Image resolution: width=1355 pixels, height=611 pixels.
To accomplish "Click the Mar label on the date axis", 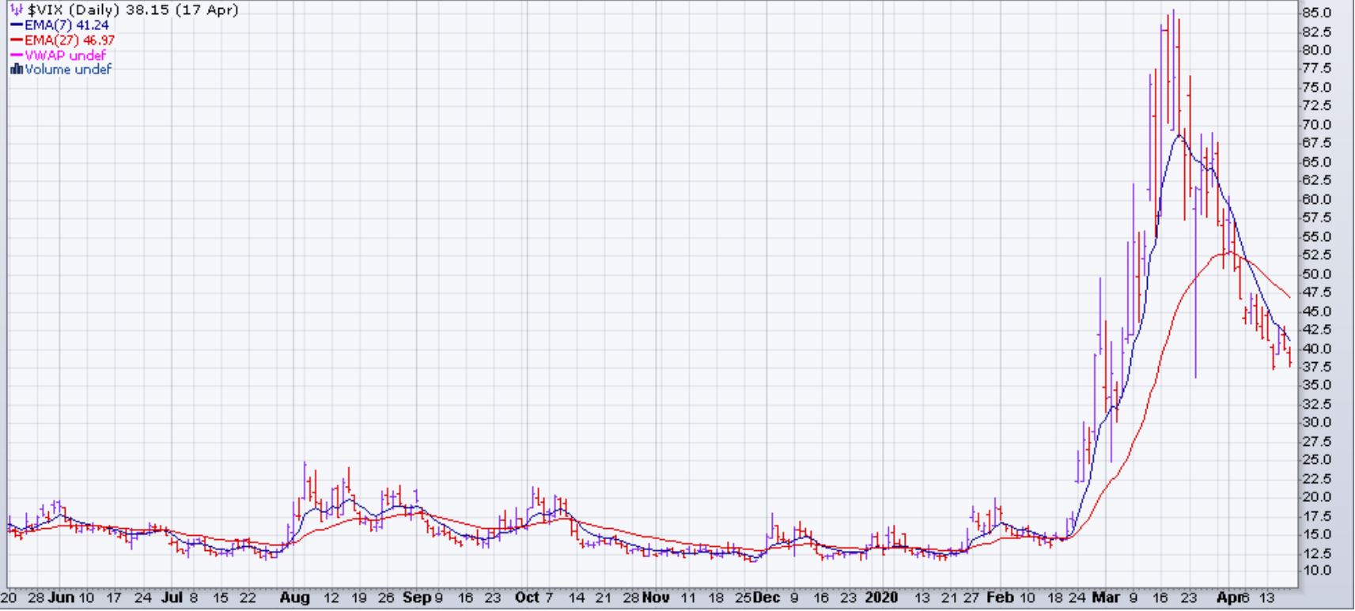I will pos(1105,598).
